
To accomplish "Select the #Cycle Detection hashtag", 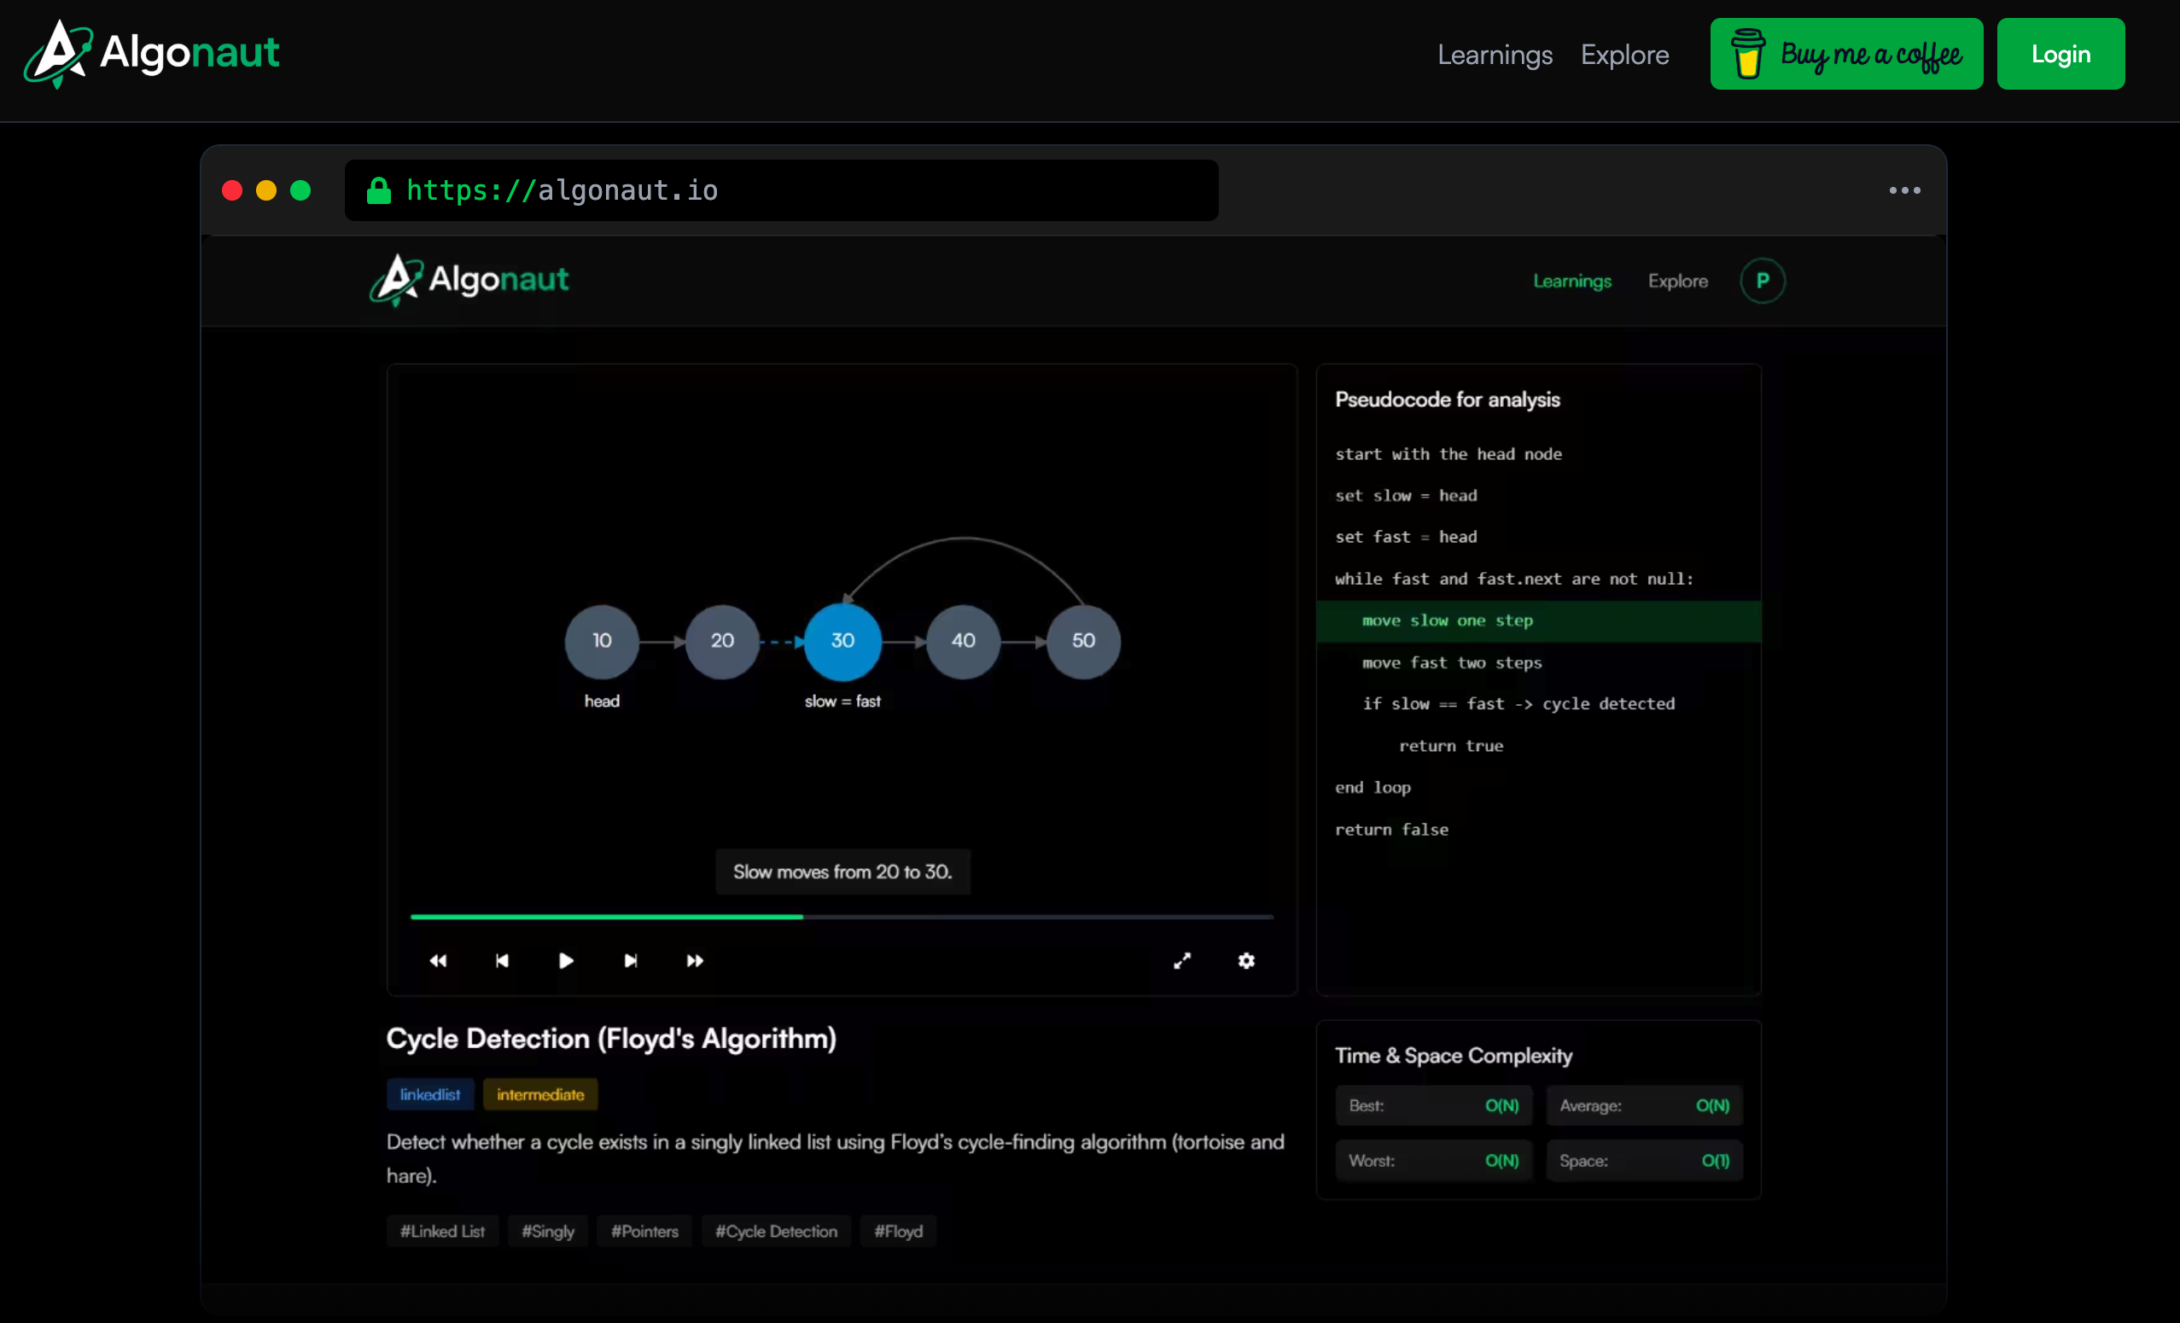I will click(776, 1230).
